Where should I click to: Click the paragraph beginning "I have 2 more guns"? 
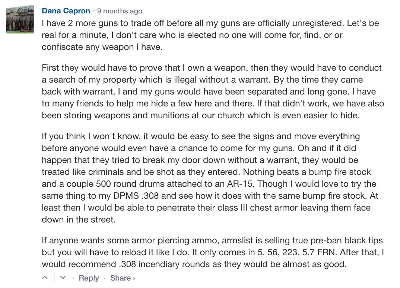(x=209, y=35)
